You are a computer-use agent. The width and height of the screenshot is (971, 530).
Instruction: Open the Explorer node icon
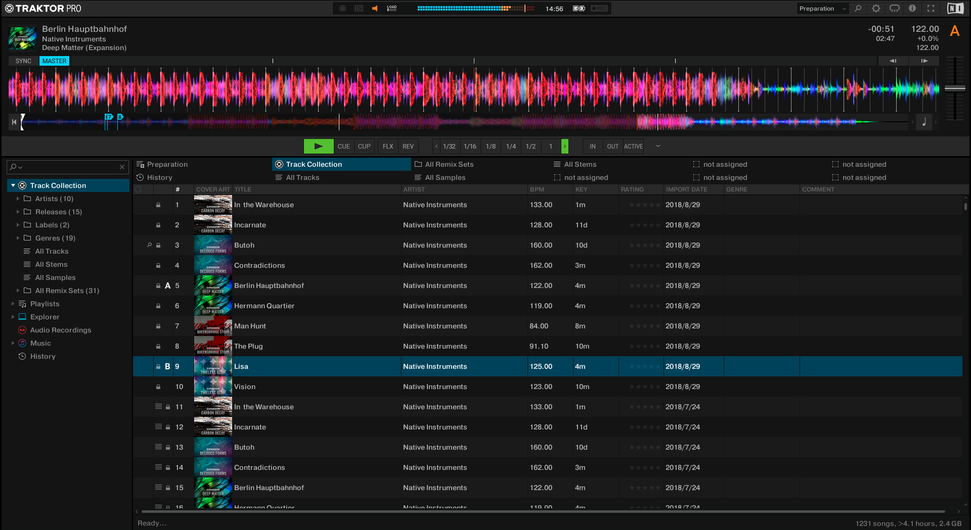click(x=22, y=317)
